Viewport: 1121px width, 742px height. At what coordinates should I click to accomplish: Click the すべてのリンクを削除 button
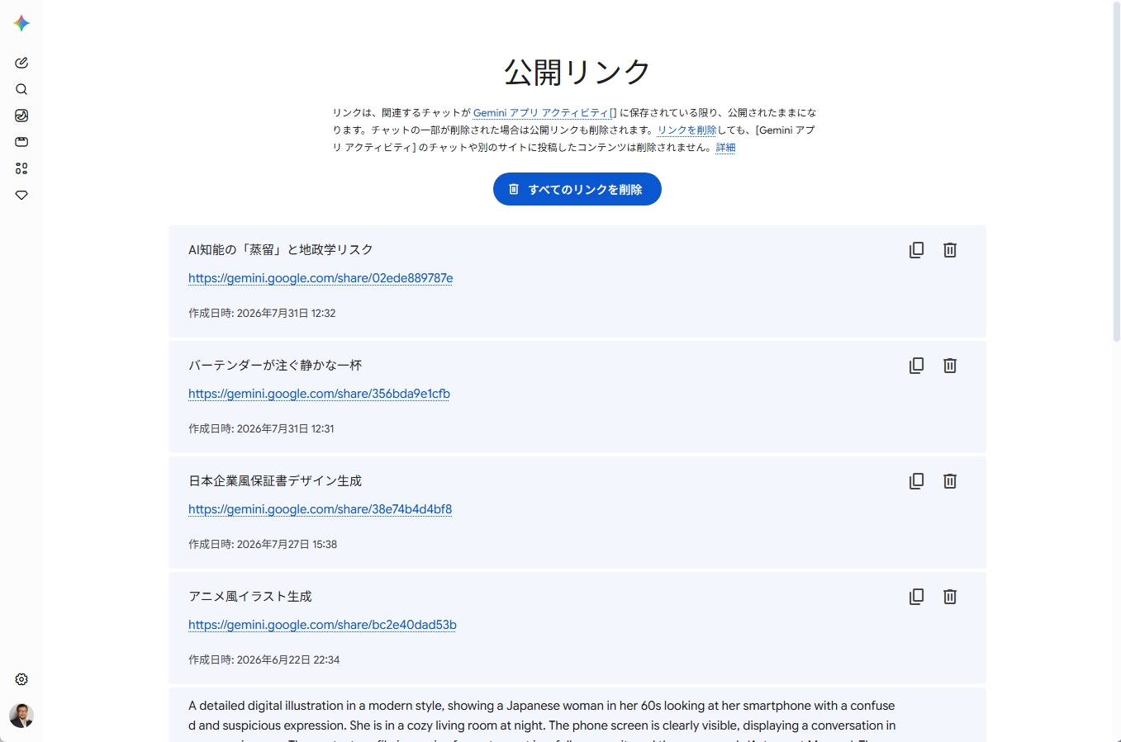(577, 189)
